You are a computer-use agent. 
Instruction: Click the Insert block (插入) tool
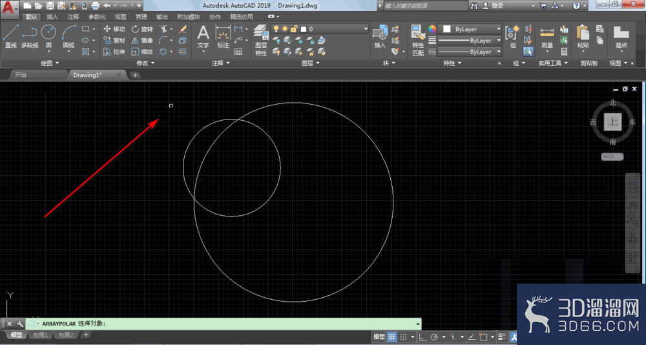point(380,36)
